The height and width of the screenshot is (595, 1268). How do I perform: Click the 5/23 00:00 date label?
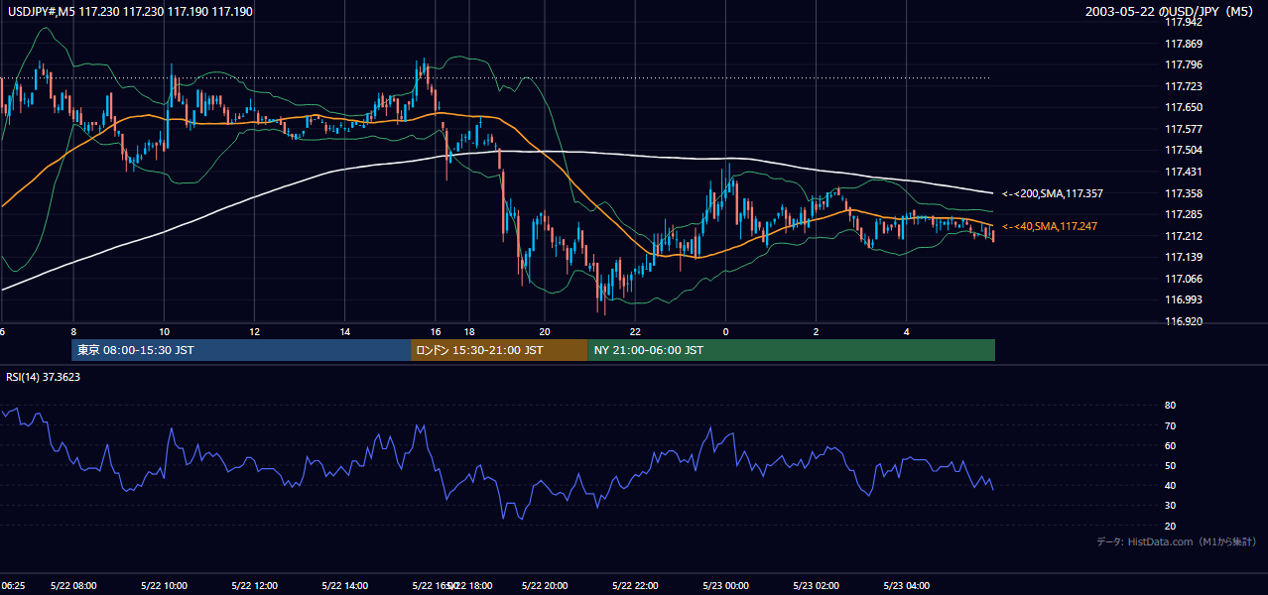tap(725, 586)
